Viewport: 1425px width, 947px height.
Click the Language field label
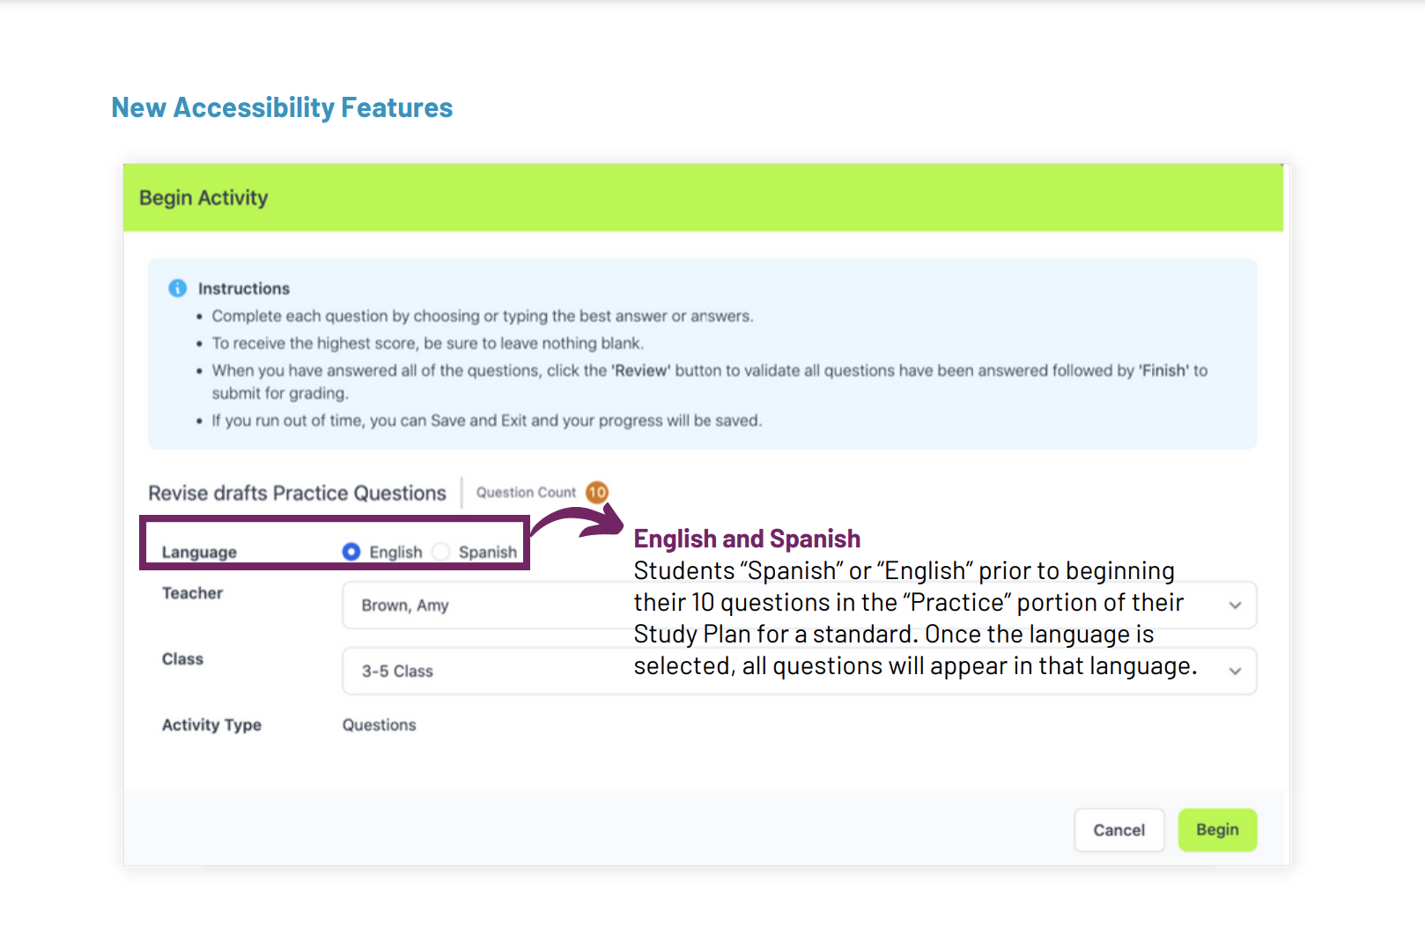click(x=199, y=552)
